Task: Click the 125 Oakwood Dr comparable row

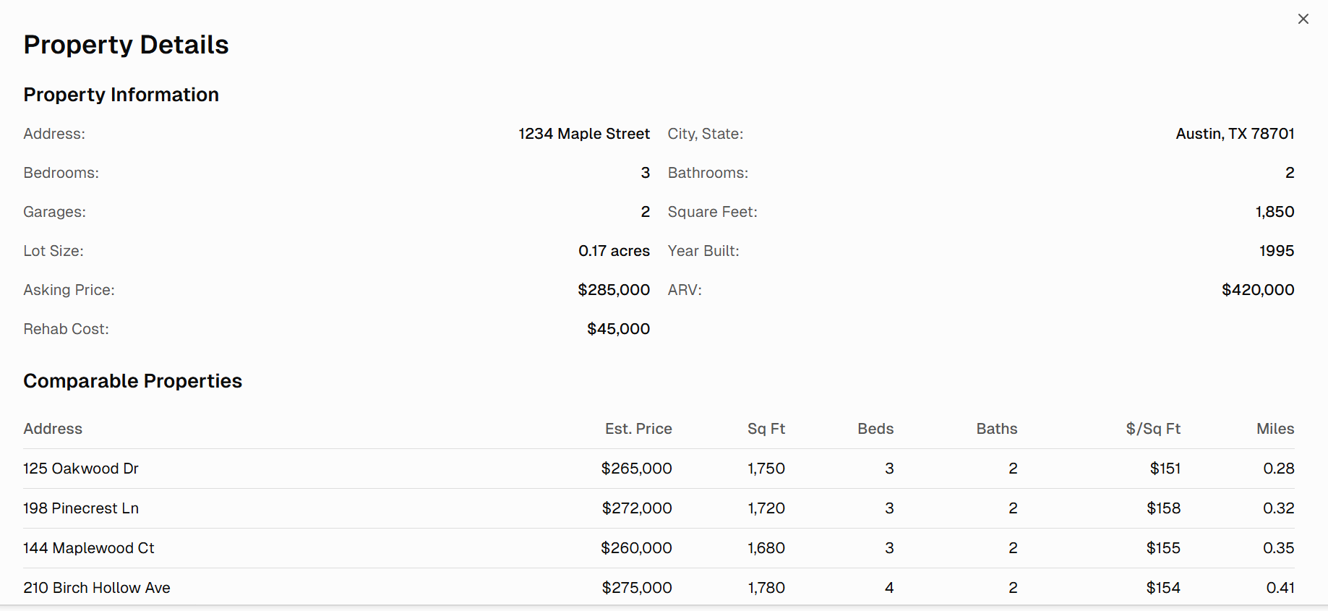Action: point(80,469)
